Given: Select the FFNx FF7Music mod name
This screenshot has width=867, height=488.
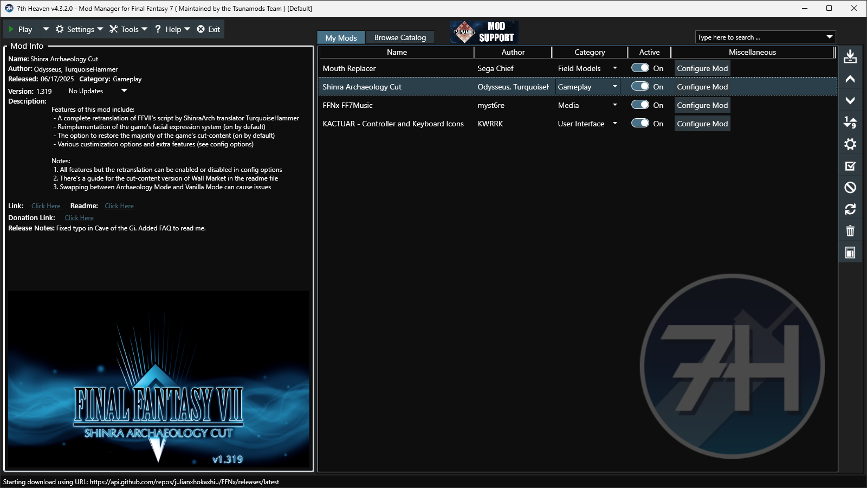Looking at the screenshot, I should click(x=348, y=105).
